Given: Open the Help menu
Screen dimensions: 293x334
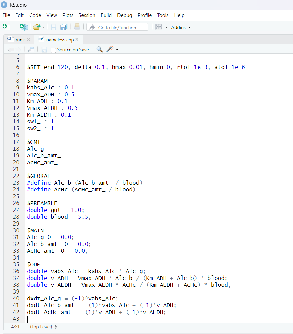Looking at the screenshot, I should tap(179, 15).
